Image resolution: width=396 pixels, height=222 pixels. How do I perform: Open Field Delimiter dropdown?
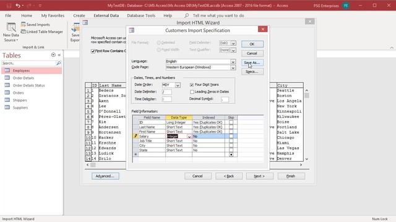233,43
